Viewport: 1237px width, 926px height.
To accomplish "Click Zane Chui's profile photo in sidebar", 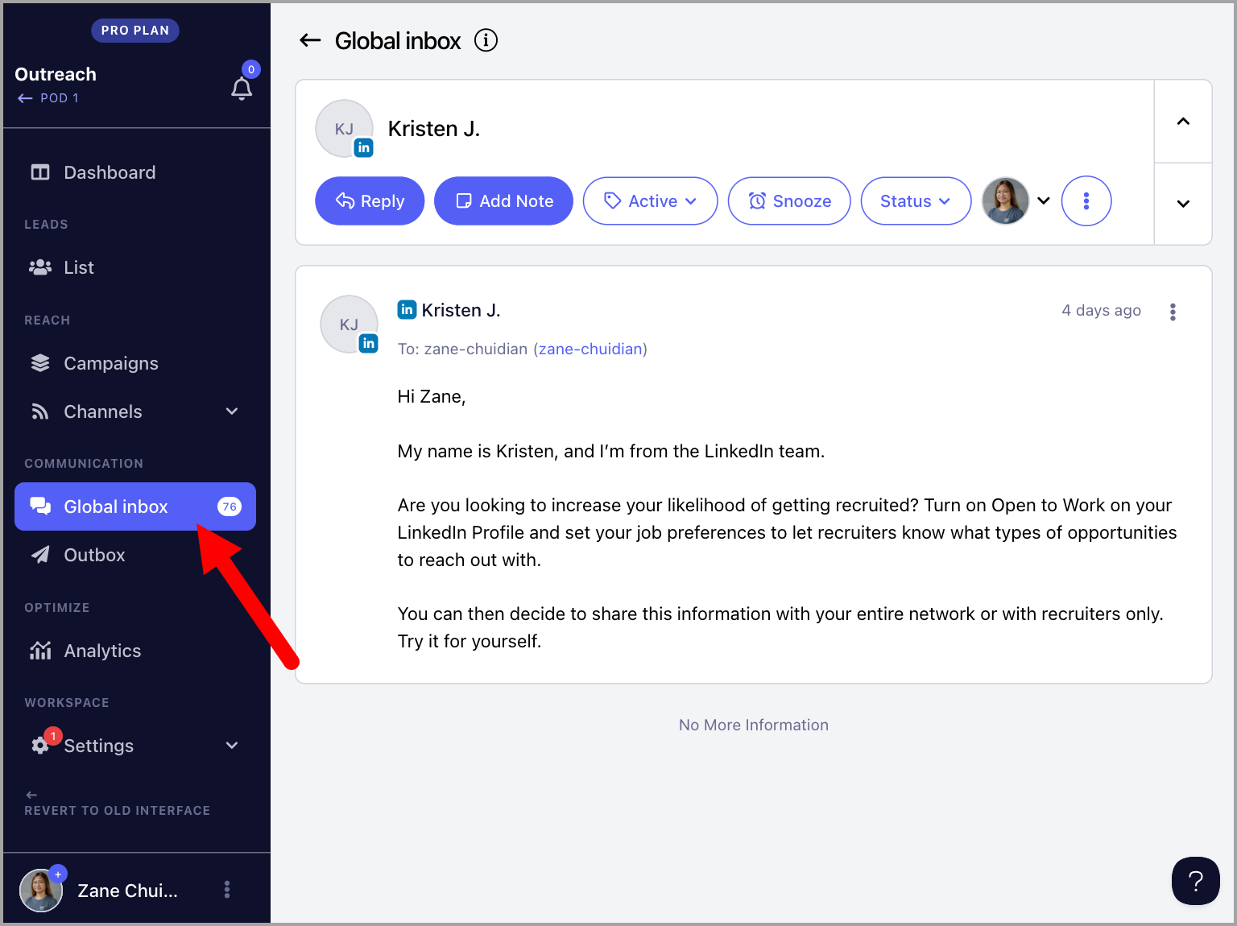I will [x=40, y=891].
